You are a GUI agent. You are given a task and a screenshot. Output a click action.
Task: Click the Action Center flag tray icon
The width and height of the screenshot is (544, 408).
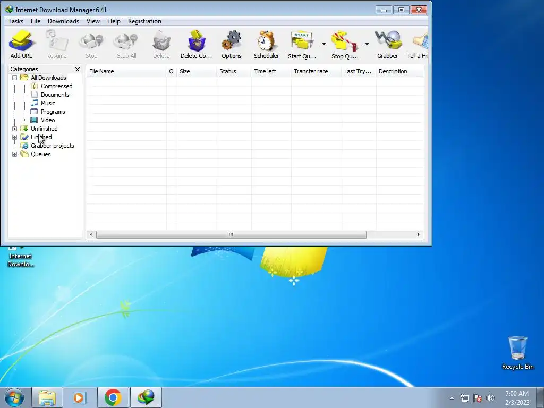478,398
